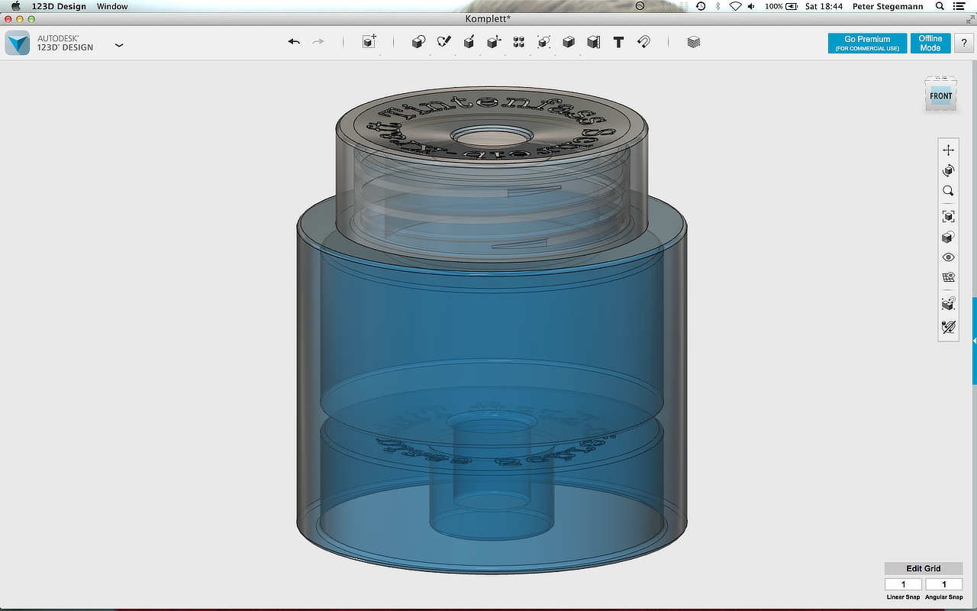Open the Window menu
The width and height of the screenshot is (977, 611).
point(112,6)
